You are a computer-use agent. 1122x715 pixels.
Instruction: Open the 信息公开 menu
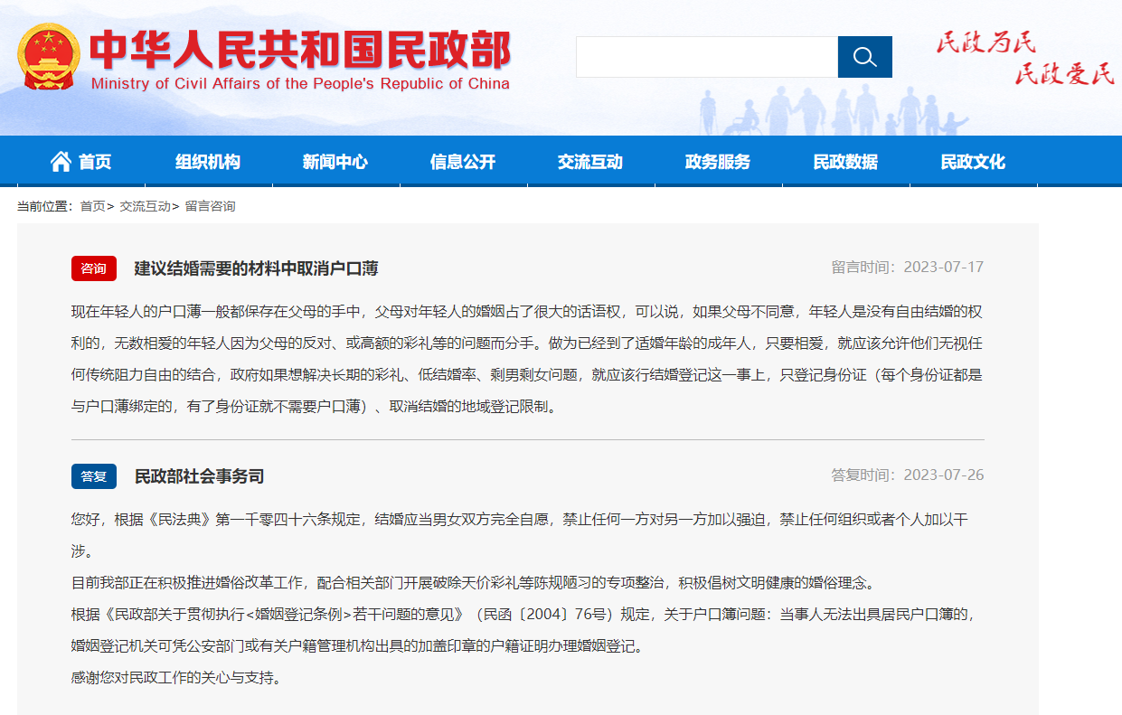463,162
